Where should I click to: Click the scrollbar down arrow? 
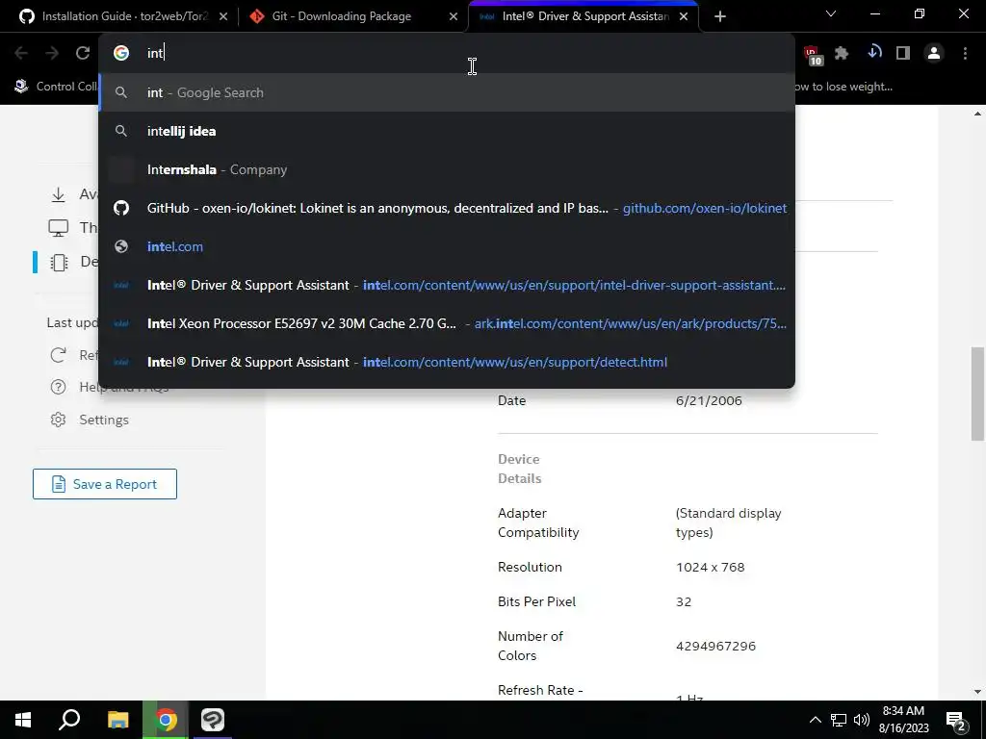pos(977,692)
